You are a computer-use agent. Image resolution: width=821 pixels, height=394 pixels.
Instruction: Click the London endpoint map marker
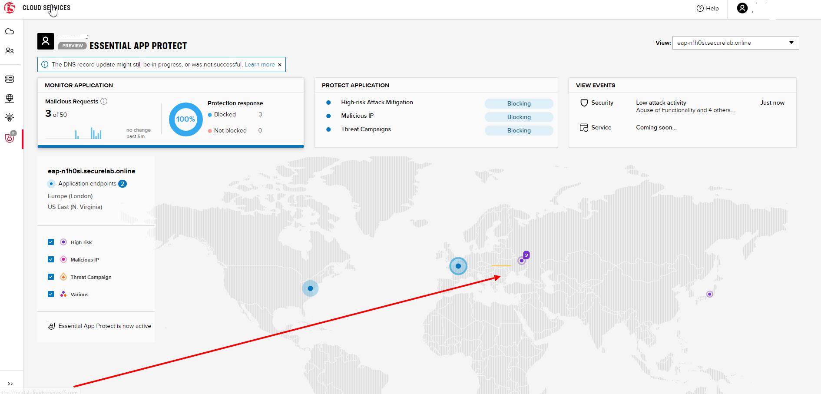(458, 266)
